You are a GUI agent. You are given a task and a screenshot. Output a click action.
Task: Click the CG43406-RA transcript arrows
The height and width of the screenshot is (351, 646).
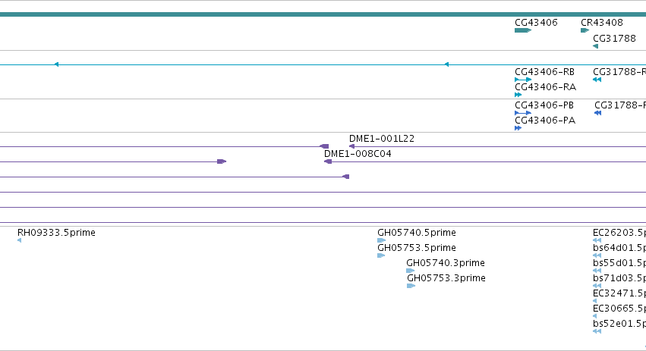[x=518, y=95]
